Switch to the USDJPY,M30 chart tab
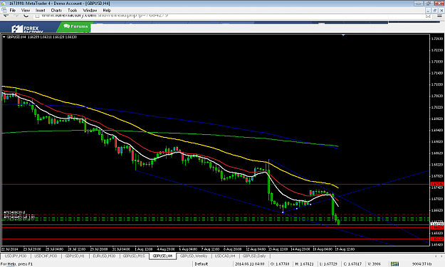445x267 pixels. click(16, 256)
